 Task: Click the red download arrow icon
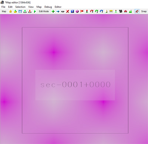coord(30,11)
